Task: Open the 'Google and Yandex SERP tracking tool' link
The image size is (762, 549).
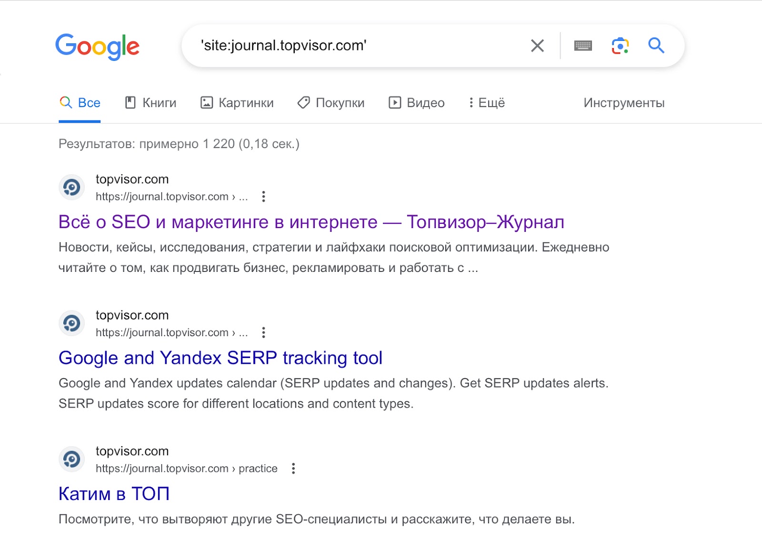Action: coord(220,358)
